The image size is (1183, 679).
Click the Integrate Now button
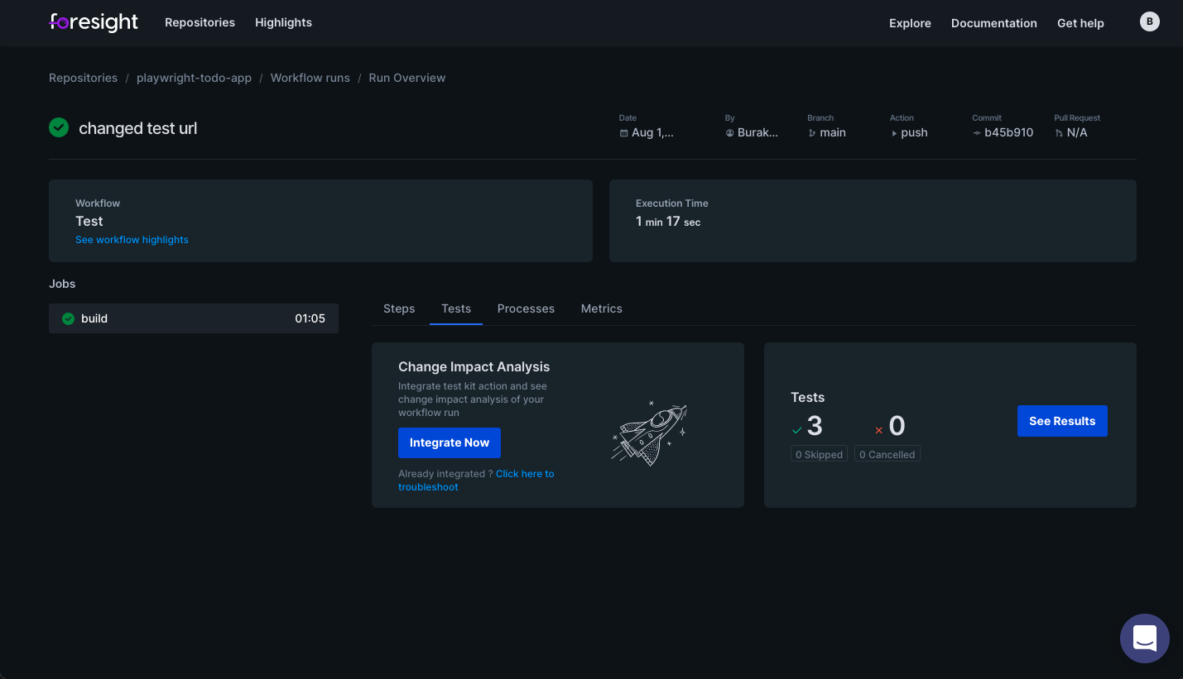tap(450, 442)
